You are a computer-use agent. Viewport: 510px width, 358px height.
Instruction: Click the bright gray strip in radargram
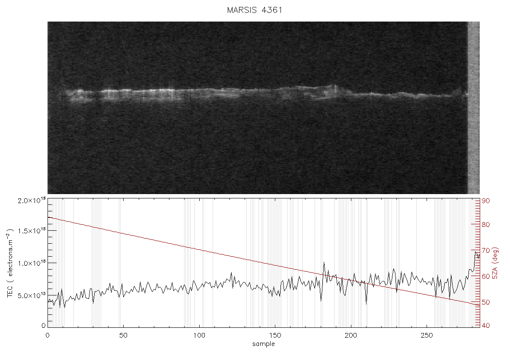[474, 108]
